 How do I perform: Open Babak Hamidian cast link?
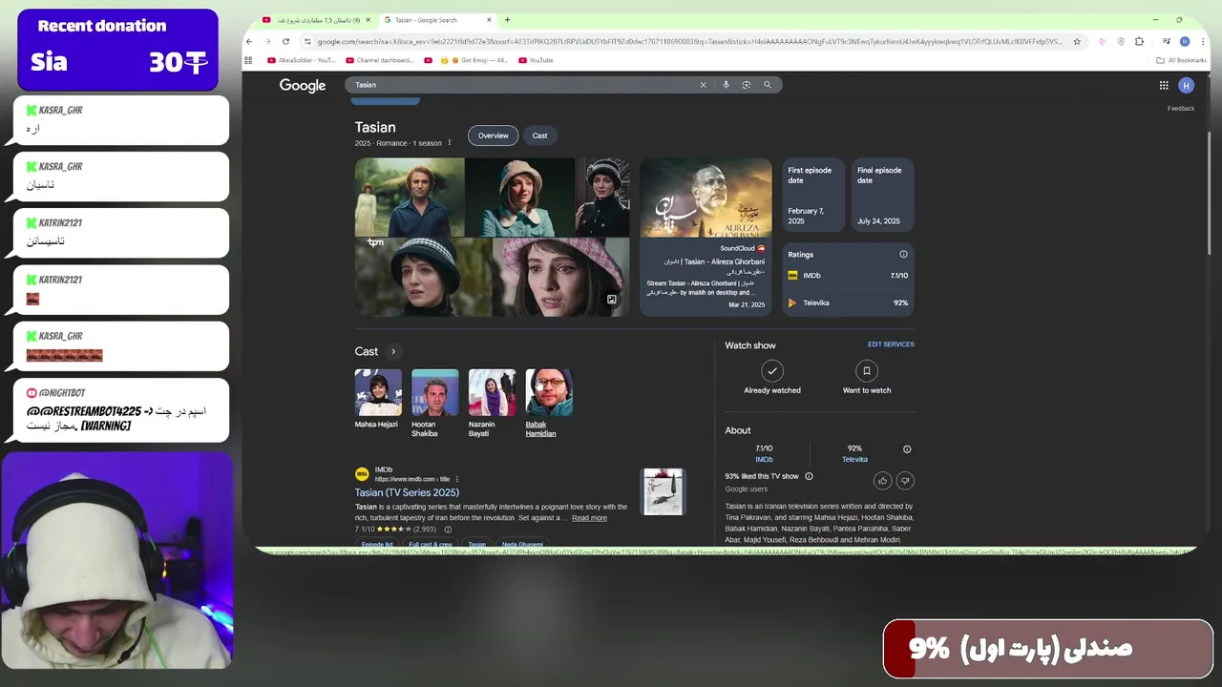click(x=540, y=429)
